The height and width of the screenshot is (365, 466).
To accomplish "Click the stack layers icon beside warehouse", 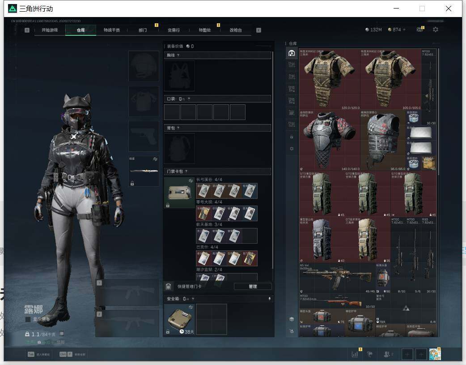I will coord(292,319).
